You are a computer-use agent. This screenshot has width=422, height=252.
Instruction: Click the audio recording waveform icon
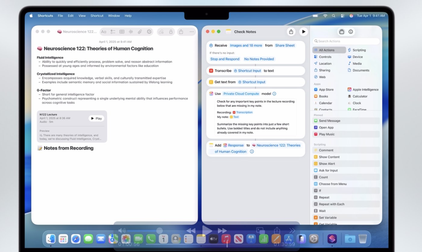131,32
